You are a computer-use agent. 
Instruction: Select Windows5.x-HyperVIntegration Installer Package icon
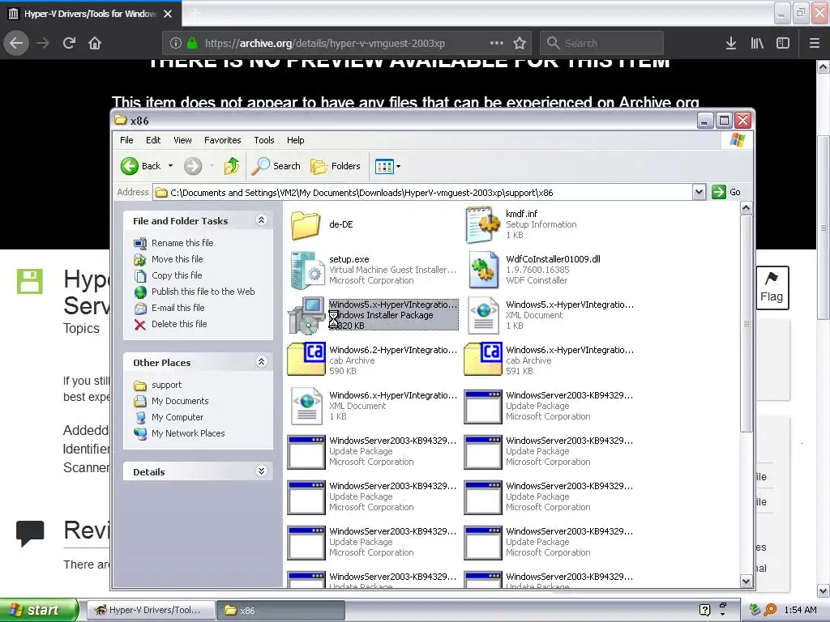[306, 315]
